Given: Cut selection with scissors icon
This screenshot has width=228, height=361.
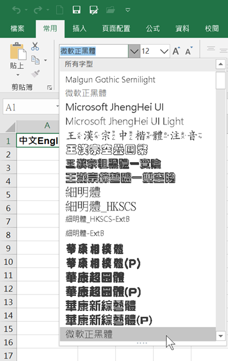Looking at the screenshot, I should pyautogui.click(x=35, y=46).
